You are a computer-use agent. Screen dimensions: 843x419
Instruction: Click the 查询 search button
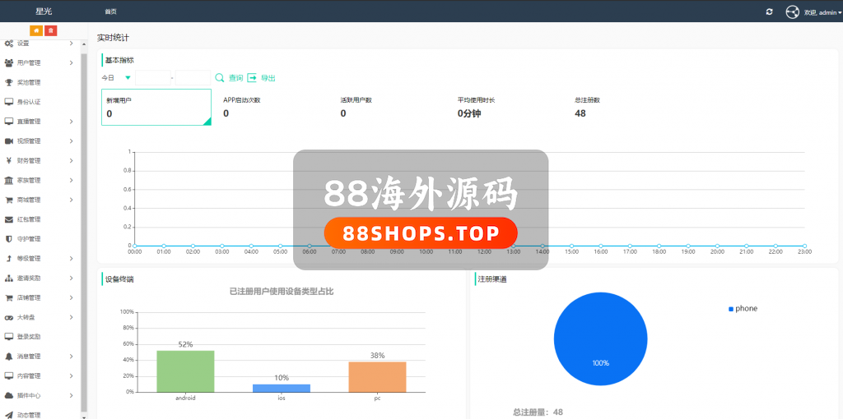[229, 78]
